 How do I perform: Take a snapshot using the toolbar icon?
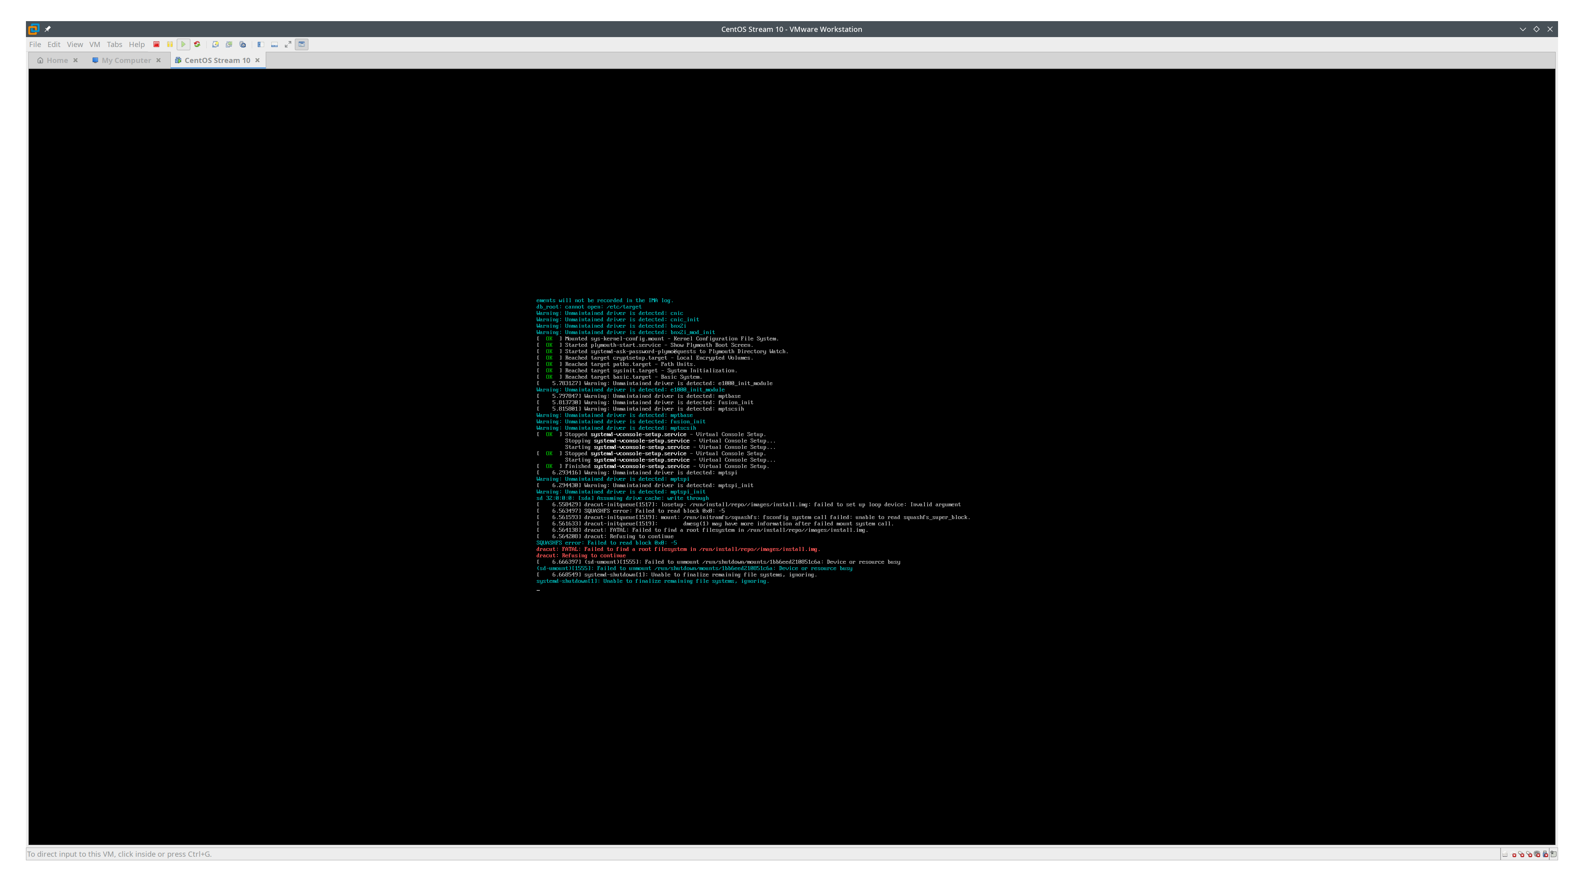tap(215, 44)
